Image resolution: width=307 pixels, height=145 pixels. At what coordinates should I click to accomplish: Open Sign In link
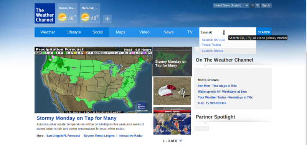[266, 5]
